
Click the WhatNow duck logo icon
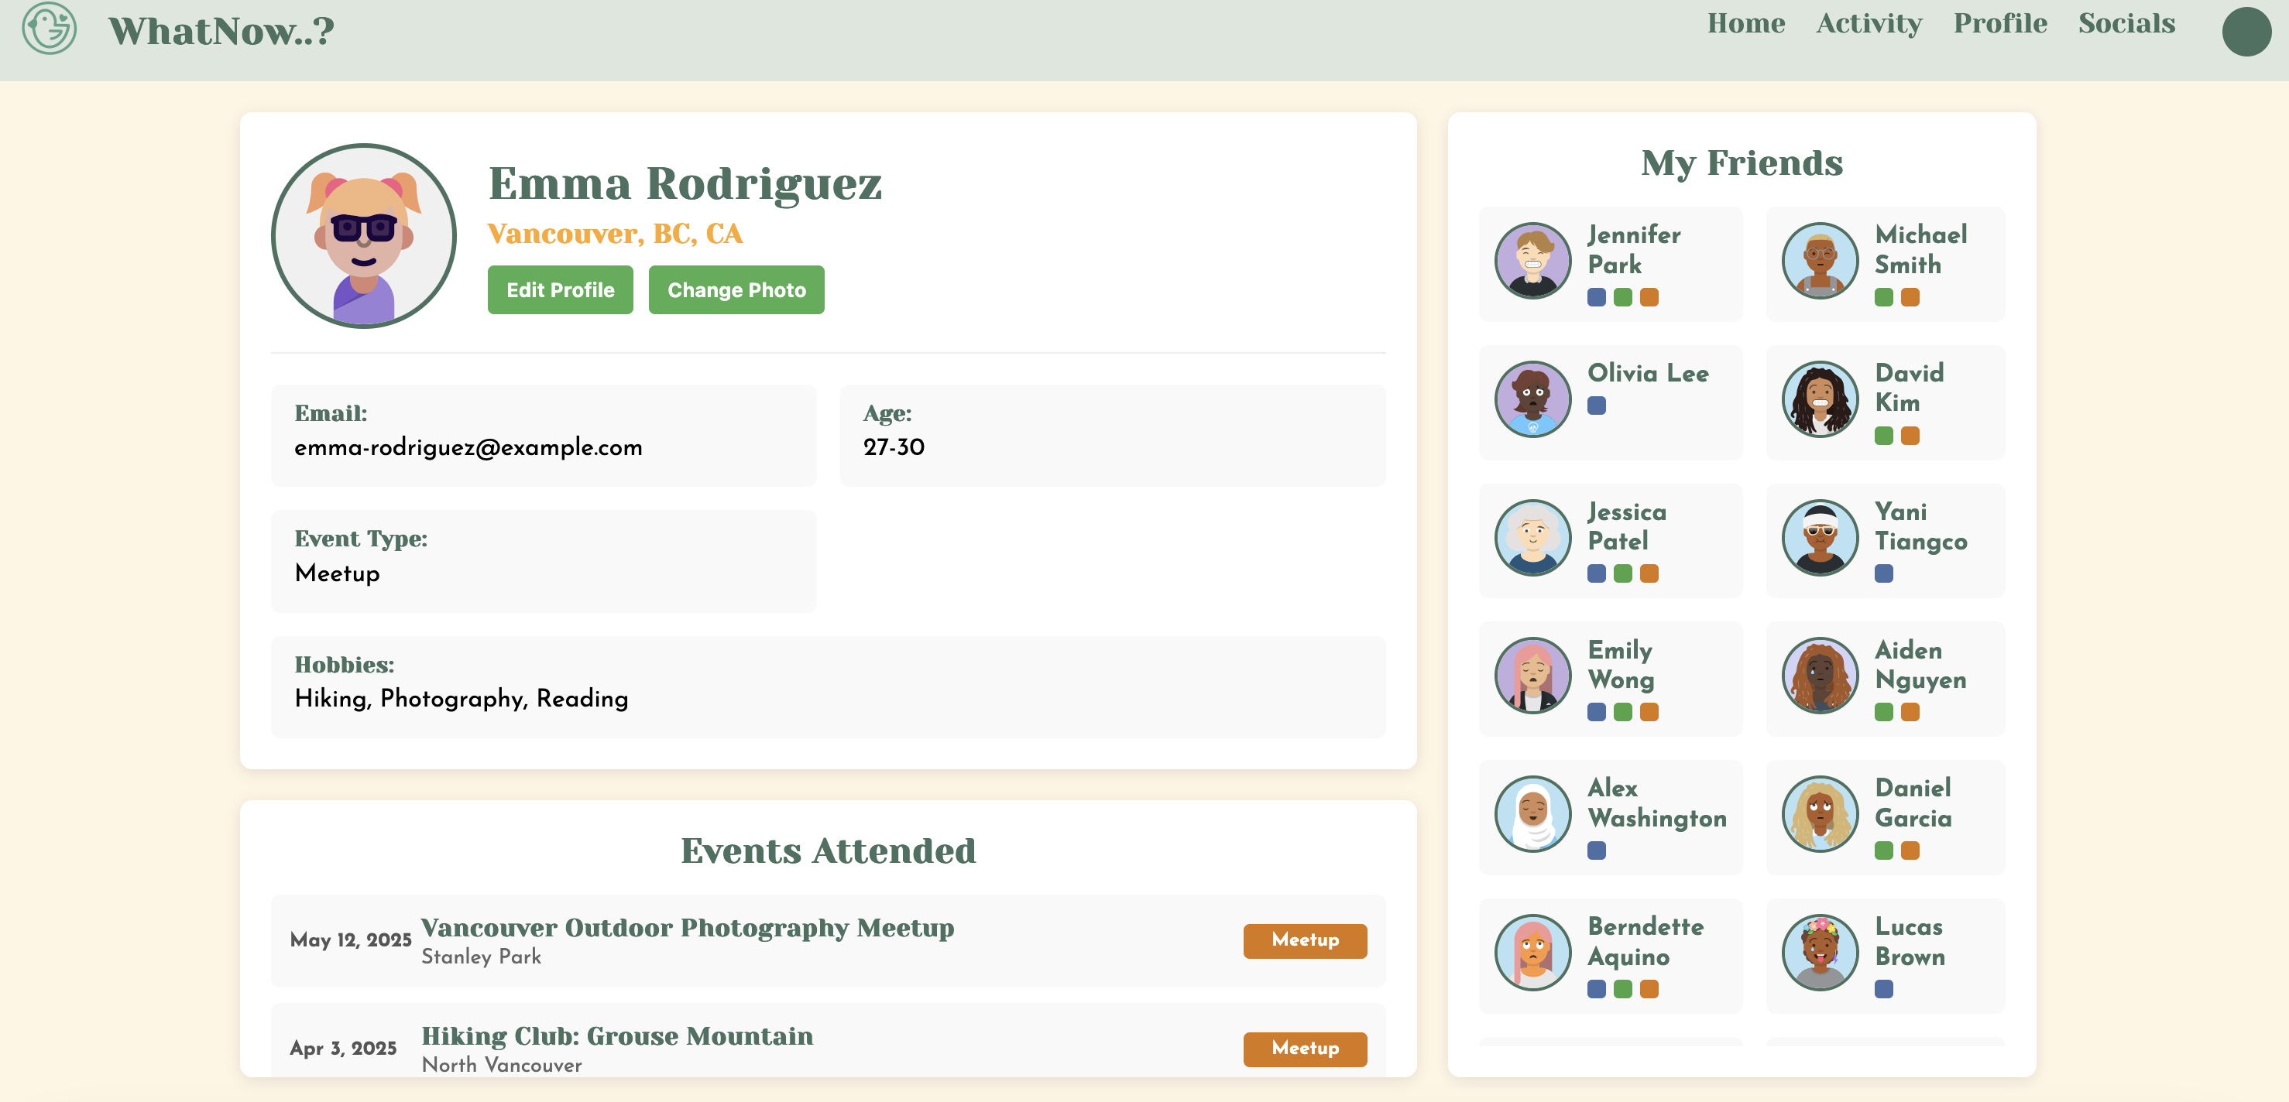pyautogui.click(x=49, y=29)
